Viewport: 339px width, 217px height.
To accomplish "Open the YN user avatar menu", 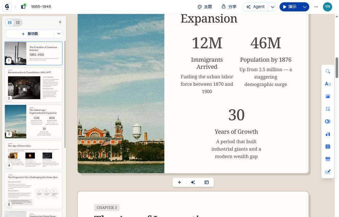I will pyautogui.click(x=327, y=7).
